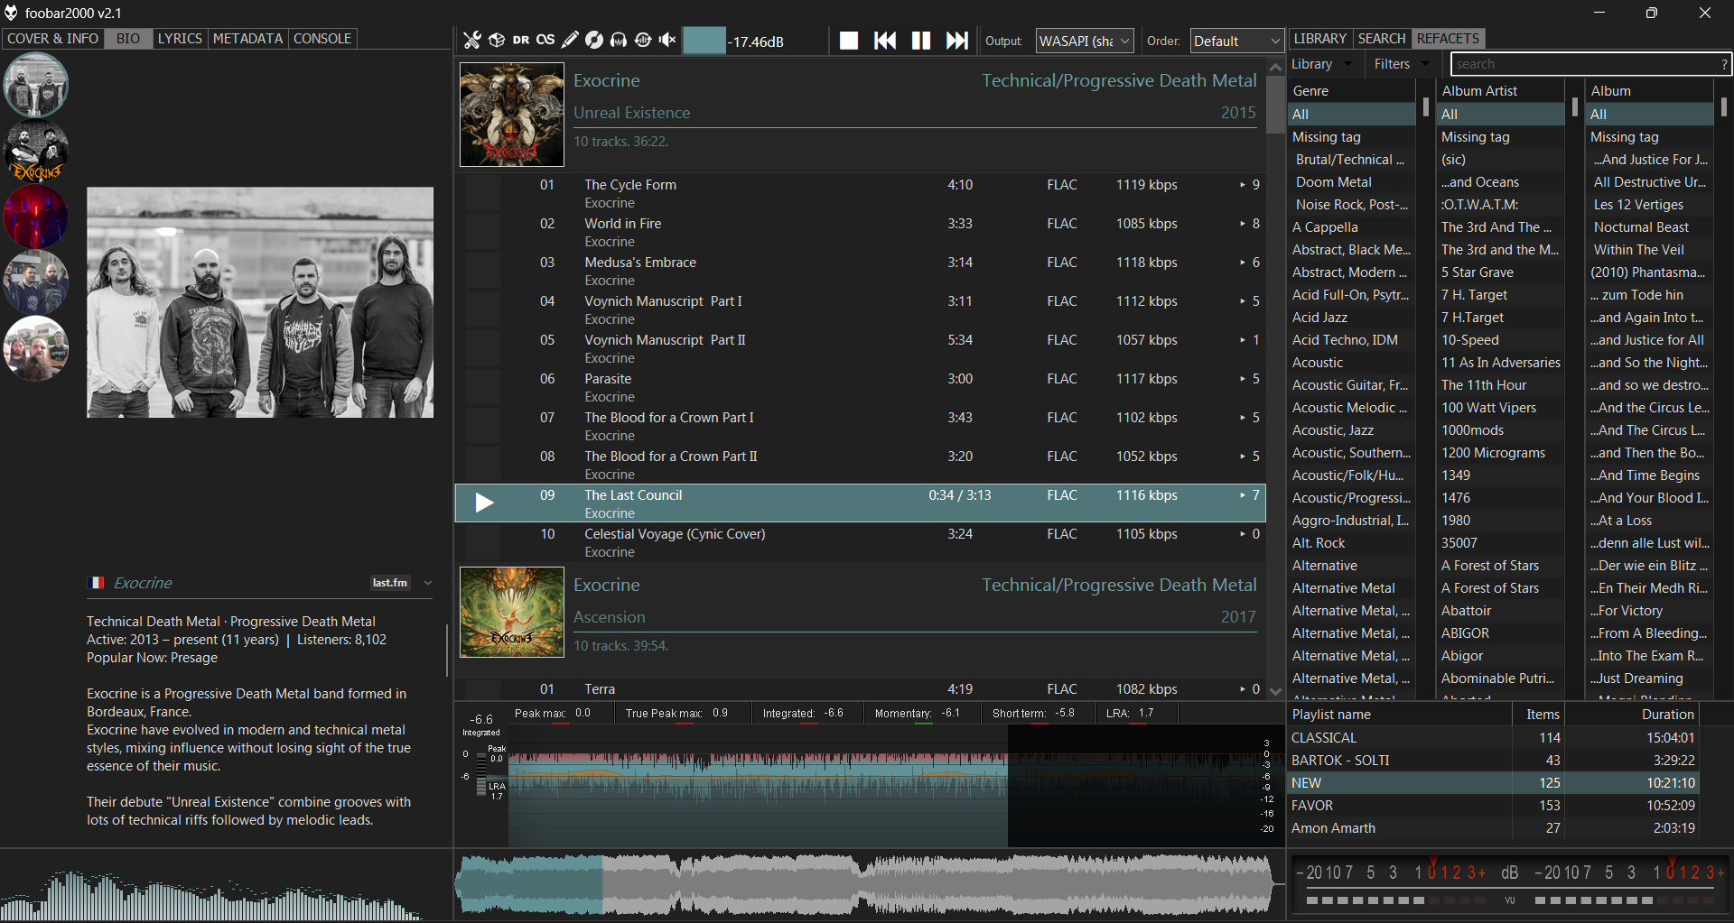Open the playback Order dropdown
This screenshot has width=1734, height=923.
pyautogui.click(x=1236, y=41)
